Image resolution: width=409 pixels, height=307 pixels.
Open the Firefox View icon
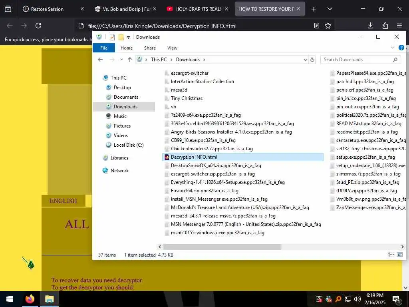click(8, 9)
